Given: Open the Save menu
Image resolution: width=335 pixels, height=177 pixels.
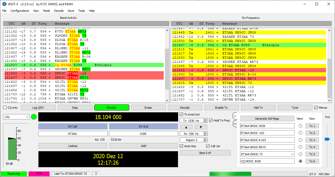Looking at the screenshot, I should tap(71, 11).
